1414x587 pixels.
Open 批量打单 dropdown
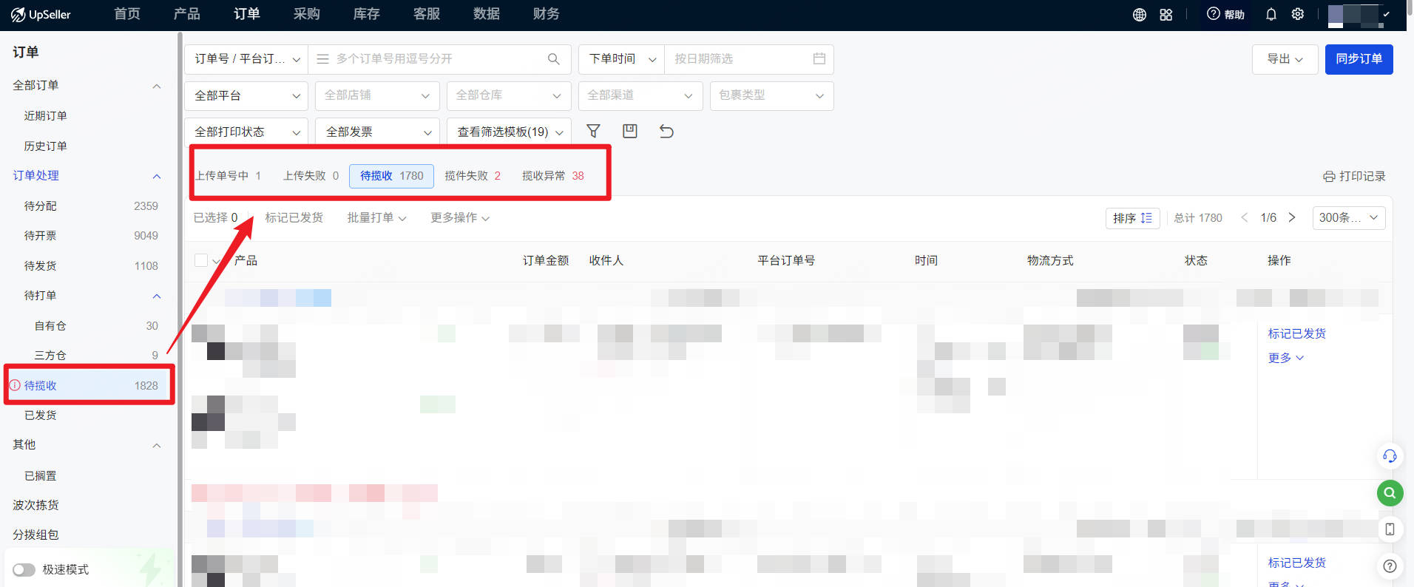click(x=376, y=217)
